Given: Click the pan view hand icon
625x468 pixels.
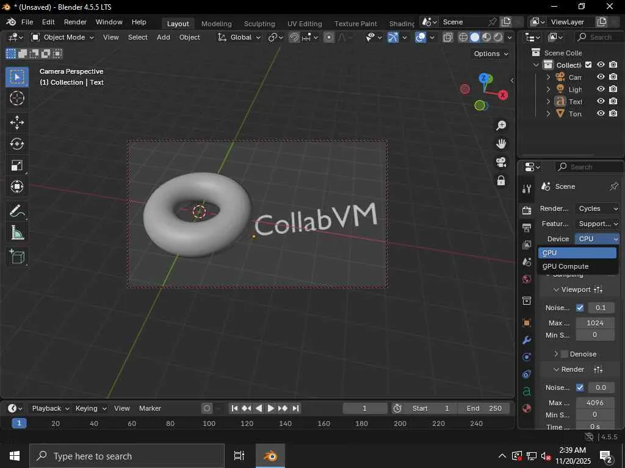Looking at the screenshot, I should pos(501,144).
